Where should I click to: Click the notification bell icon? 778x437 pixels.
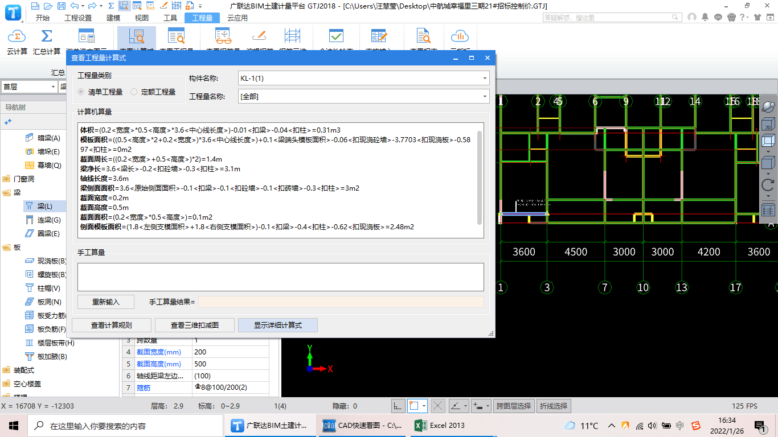pyautogui.click(x=706, y=17)
